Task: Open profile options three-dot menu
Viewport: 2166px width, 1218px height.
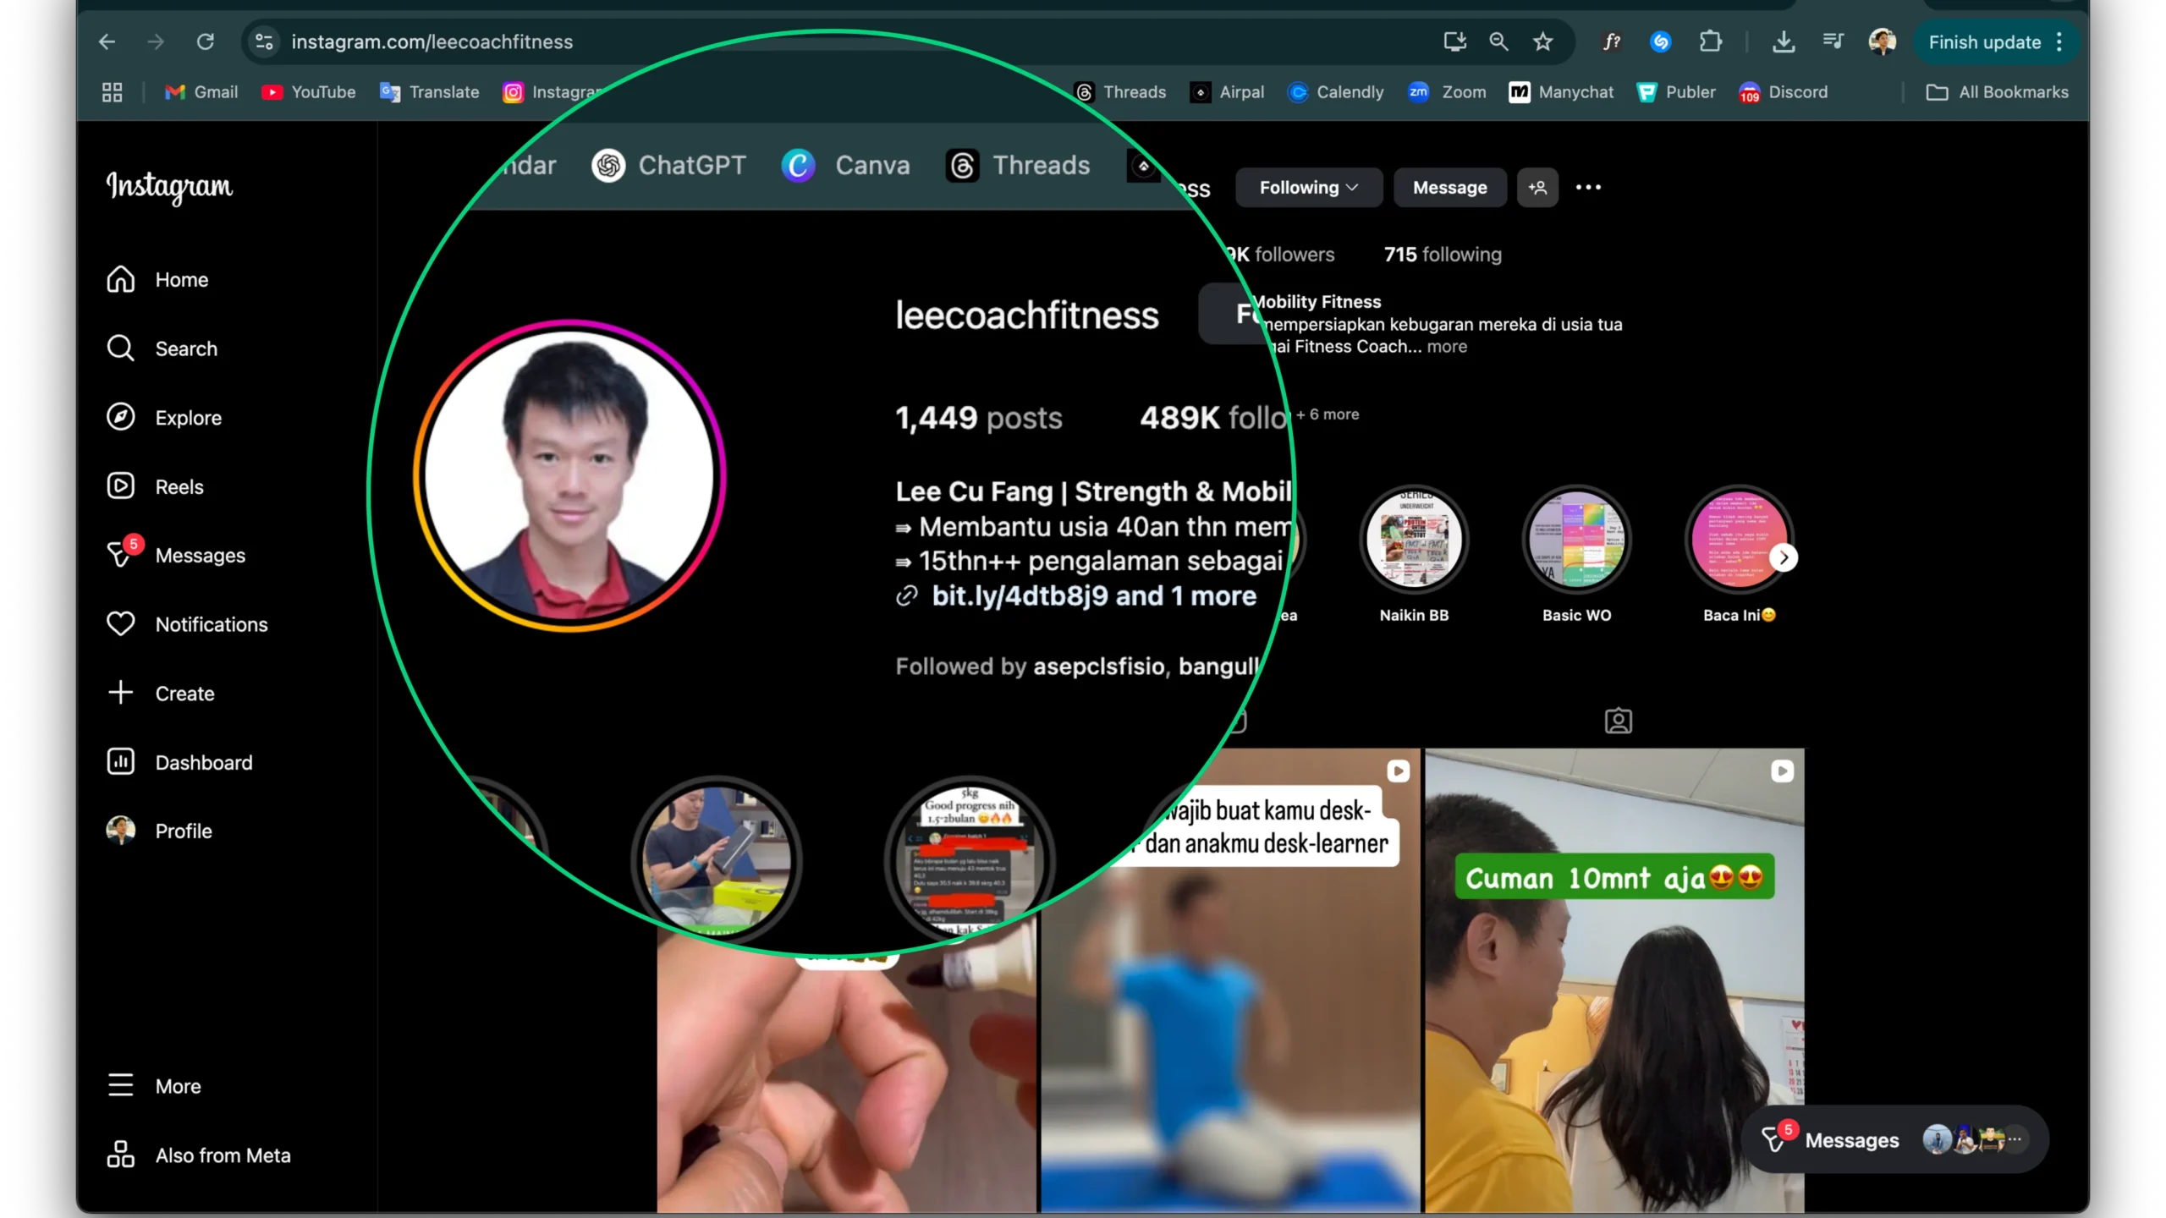Action: tap(1588, 187)
